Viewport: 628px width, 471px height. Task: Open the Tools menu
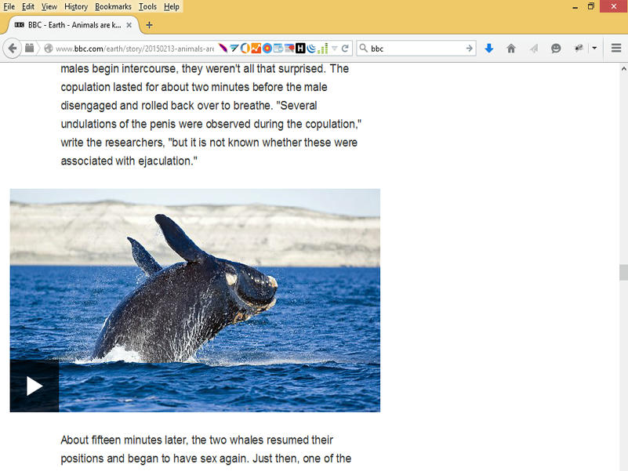[x=147, y=7]
